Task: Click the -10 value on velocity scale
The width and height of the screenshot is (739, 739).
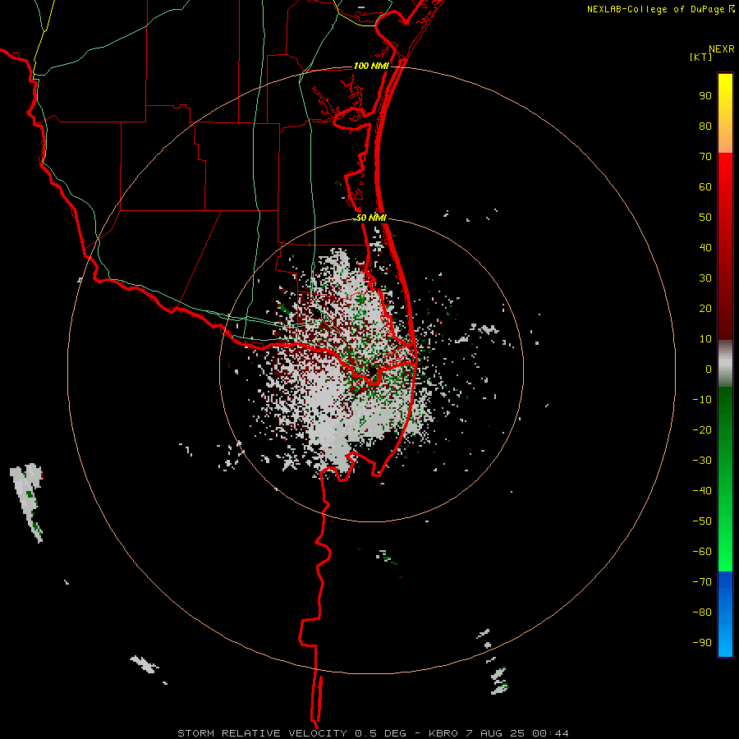Action: coord(702,400)
